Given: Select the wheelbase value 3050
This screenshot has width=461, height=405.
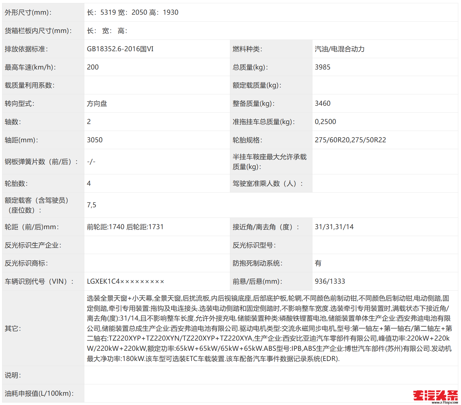Looking at the screenshot, I should (95, 140).
